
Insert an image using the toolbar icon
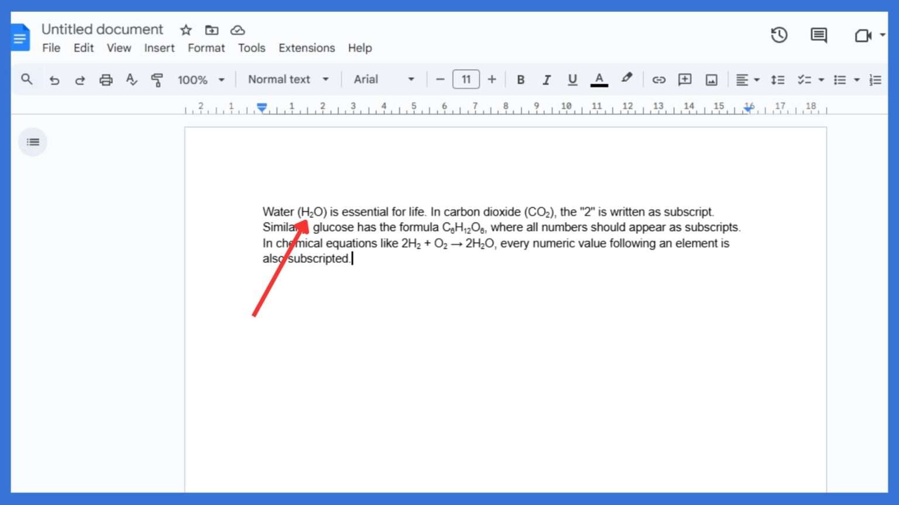[711, 79]
